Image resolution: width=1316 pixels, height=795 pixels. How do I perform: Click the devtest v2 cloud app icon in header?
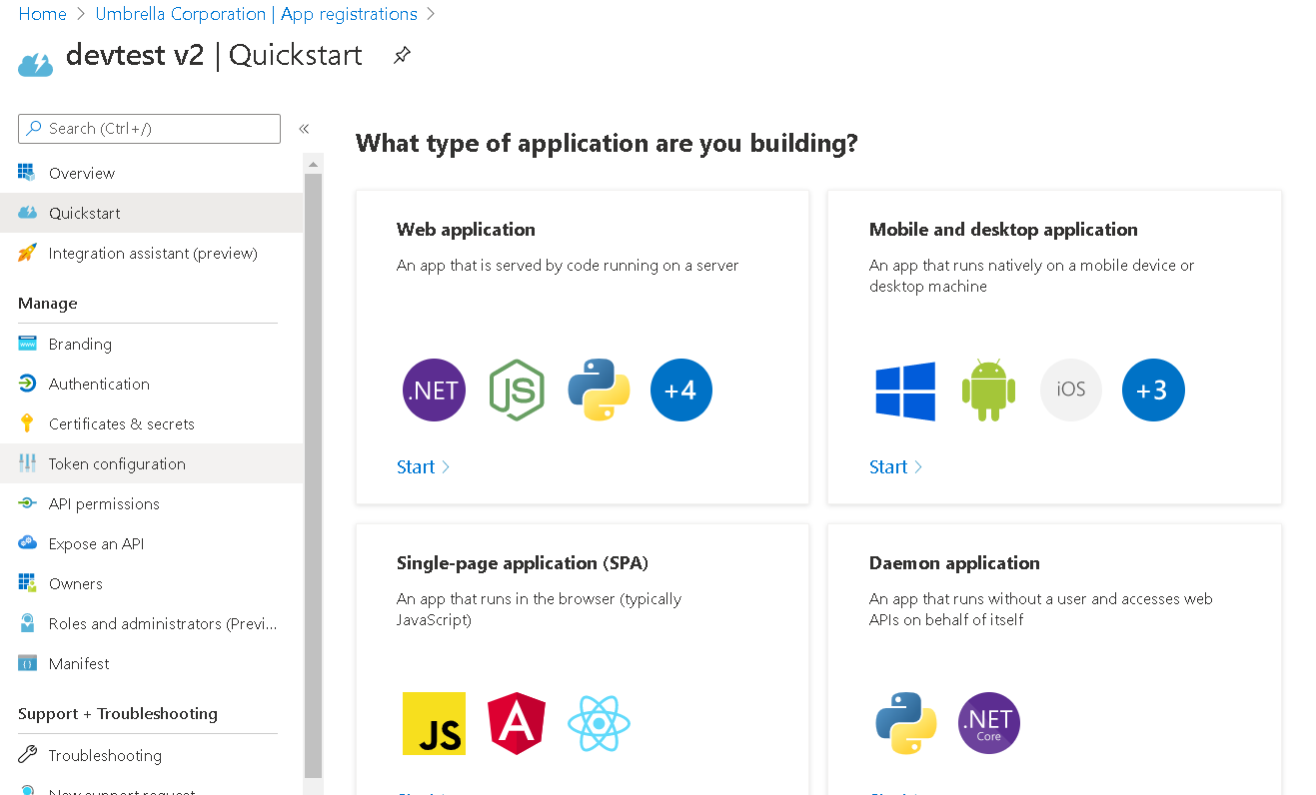point(35,65)
